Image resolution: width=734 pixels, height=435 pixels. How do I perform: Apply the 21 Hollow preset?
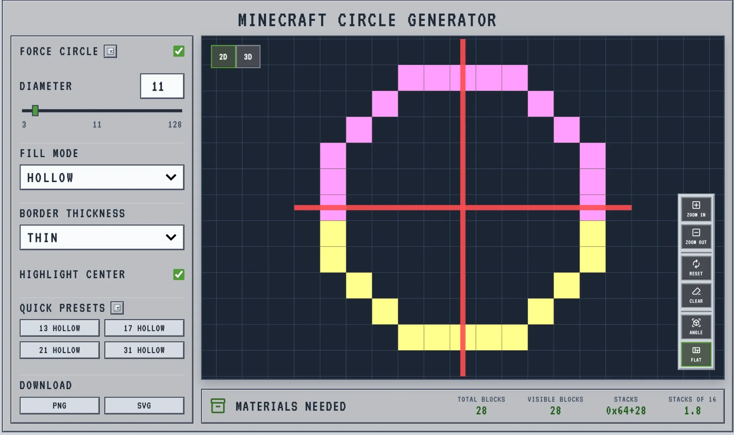pyautogui.click(x=59, y=350)
